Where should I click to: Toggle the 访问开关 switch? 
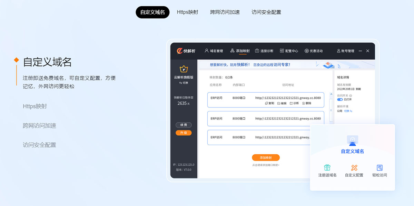point(340,100)
